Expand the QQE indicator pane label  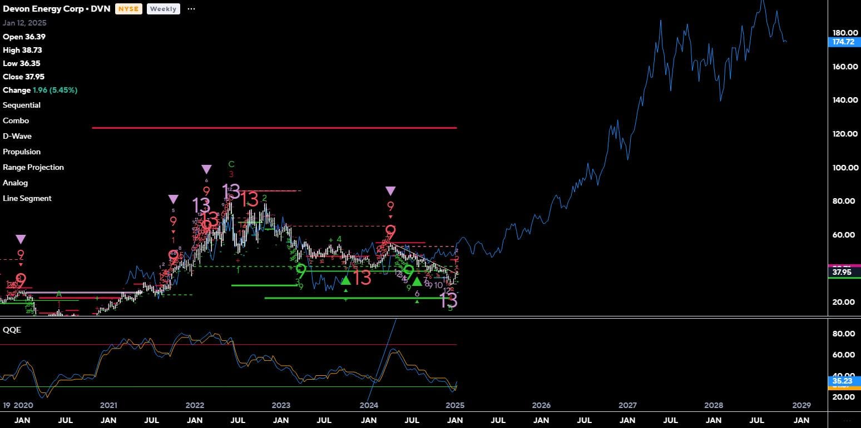click(x=11, y=330)
